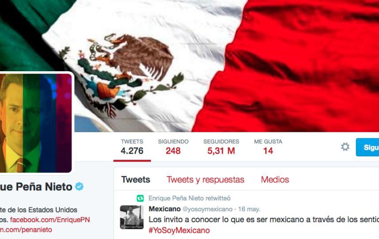Open Enrique Peña Nieto profile photo
The image size is (379, 239).
36,123
